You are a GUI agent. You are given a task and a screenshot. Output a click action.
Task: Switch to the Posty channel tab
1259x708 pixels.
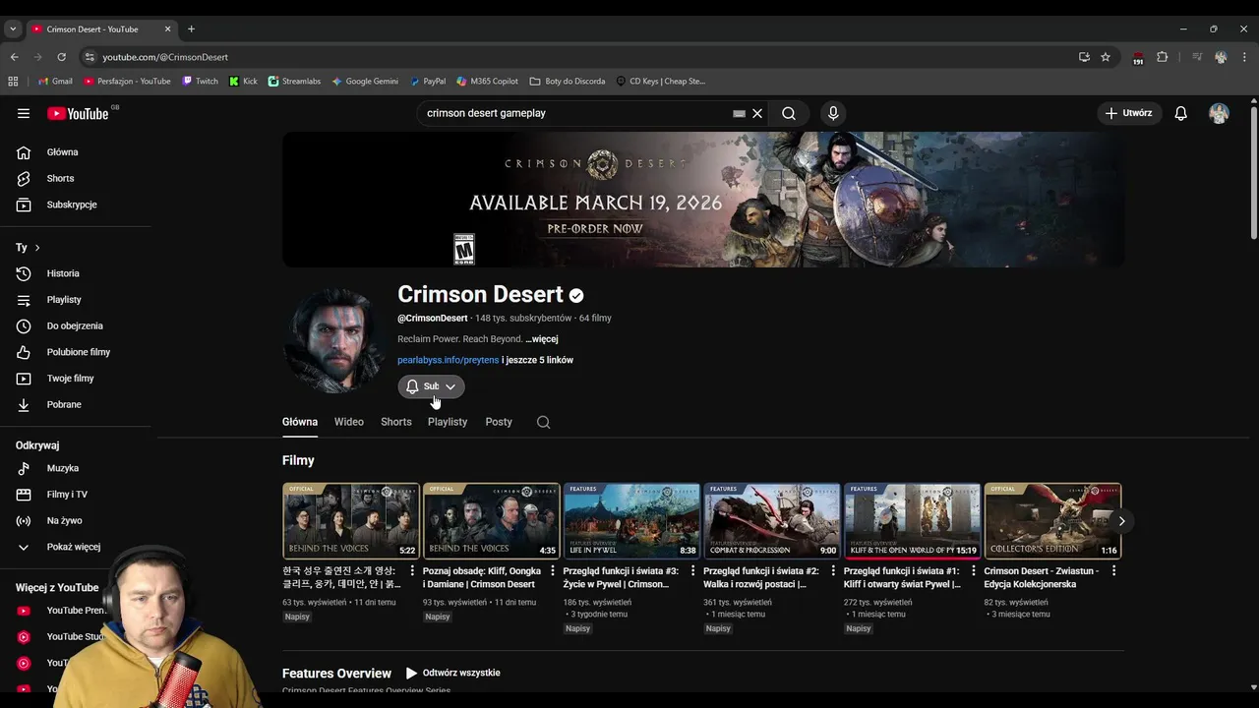(x=499, y=422)
